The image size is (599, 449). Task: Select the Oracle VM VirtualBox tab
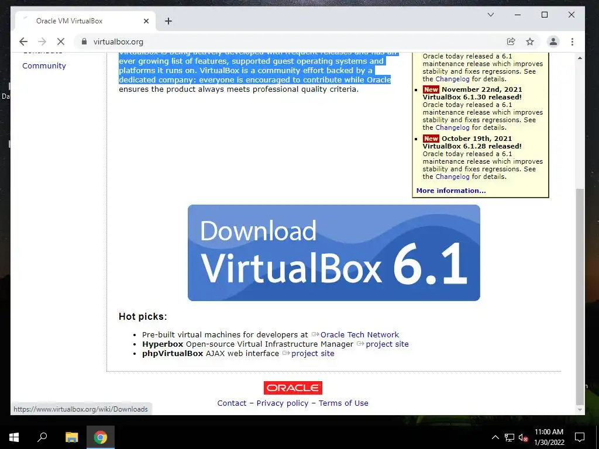(85, 21)
